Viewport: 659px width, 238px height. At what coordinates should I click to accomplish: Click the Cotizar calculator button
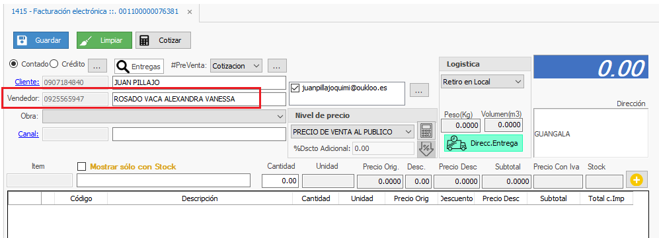pyautogui.click(x=163, y=40)
